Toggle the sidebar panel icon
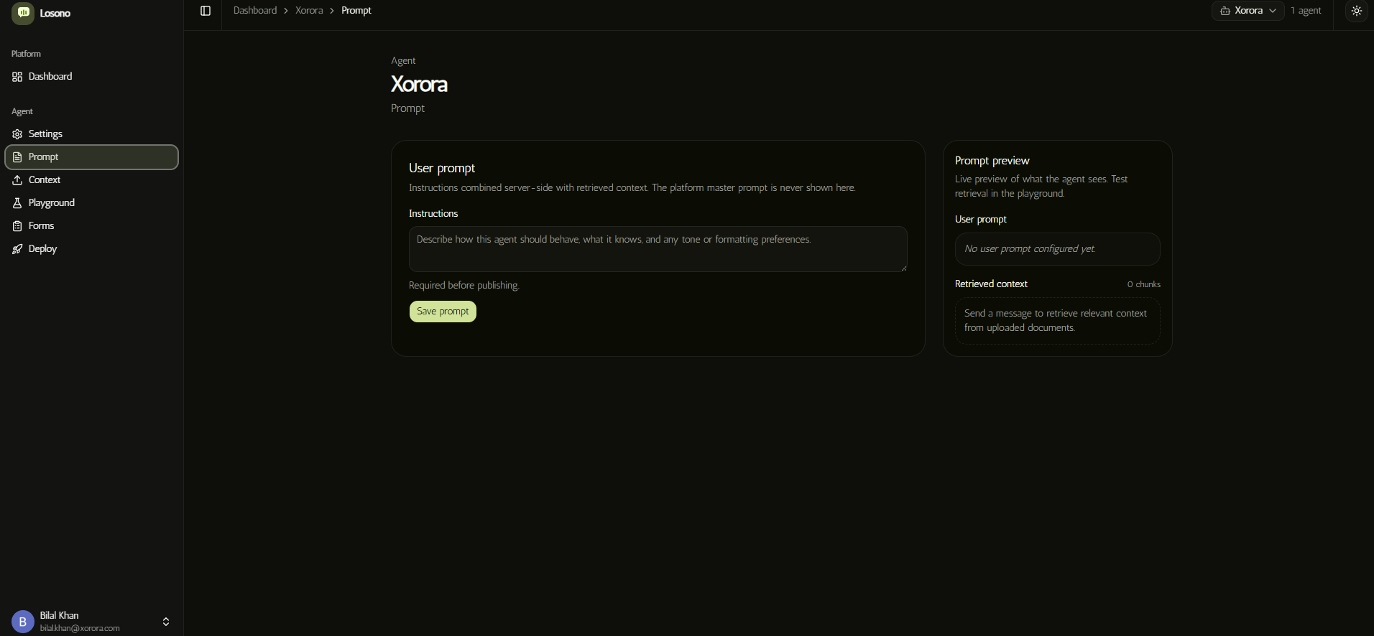The image size is (1374, 636). [x=206, y=11]
